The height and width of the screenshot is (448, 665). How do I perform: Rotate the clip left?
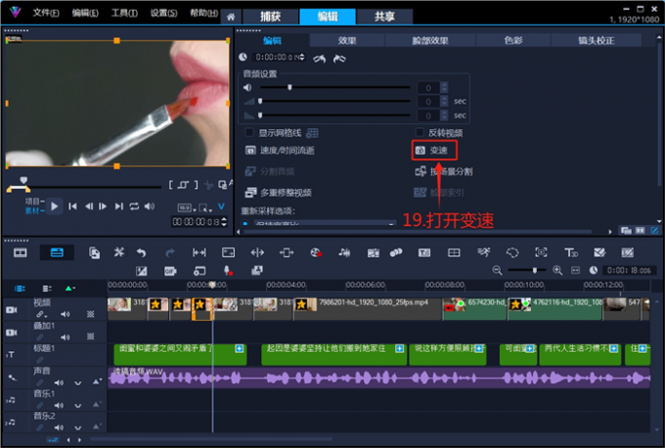point(320,59)
